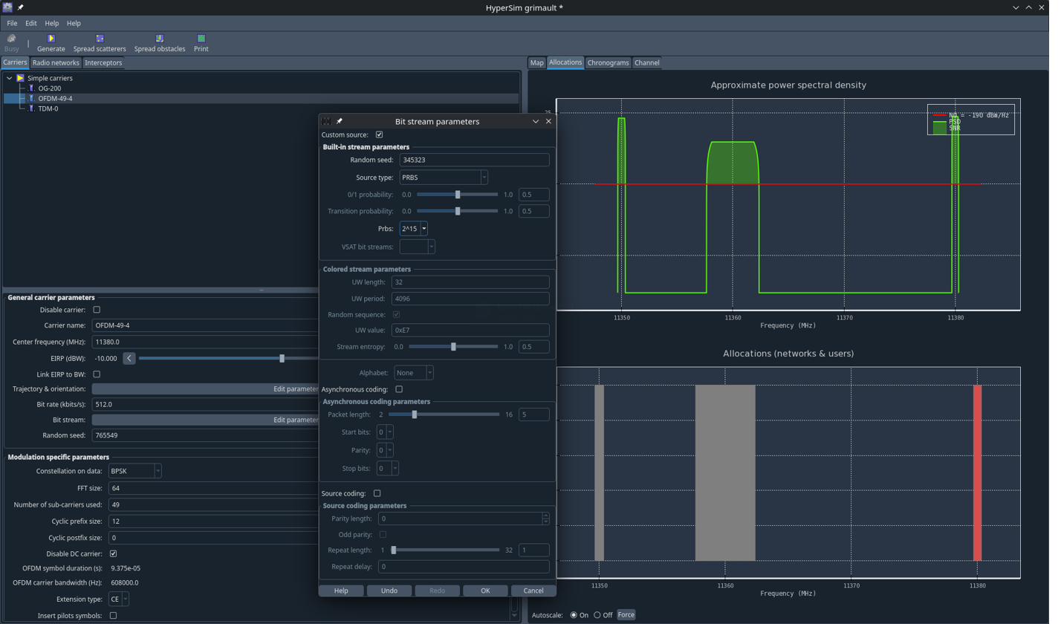Open the Source type PRBS dropdown

(444, 178)
